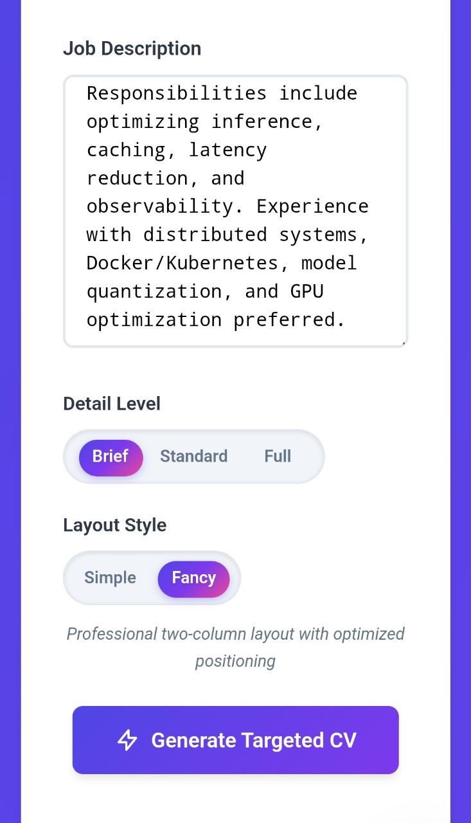Click the lightning bolt icon on the generate button

[x=129, y=740]
